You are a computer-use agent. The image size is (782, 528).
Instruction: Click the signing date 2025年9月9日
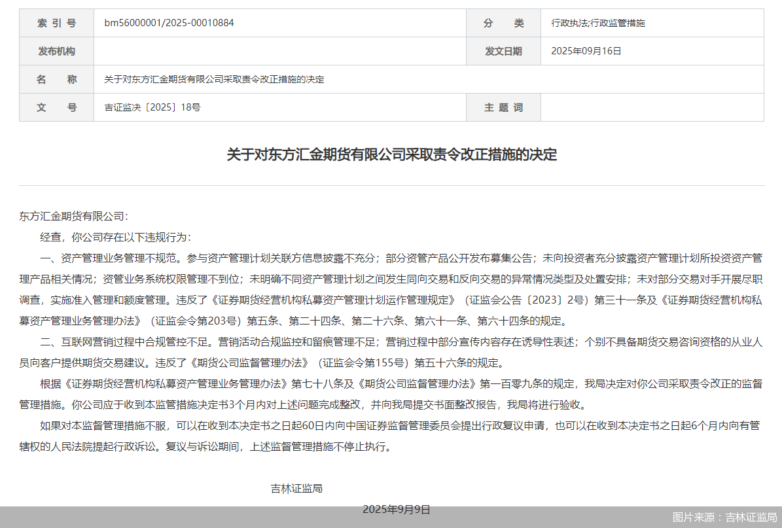(x=397, y=510)
